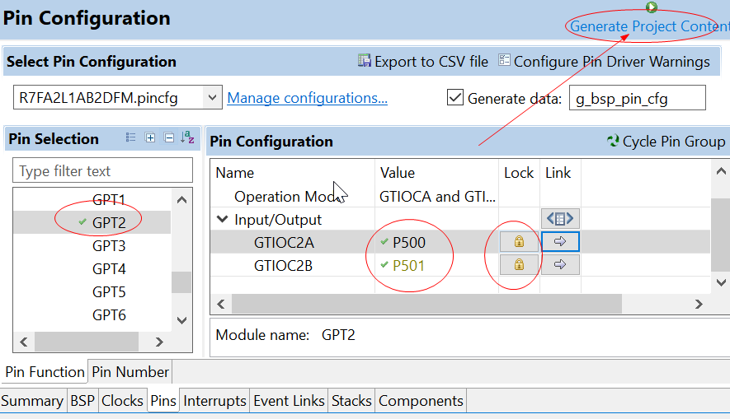Expand all items in Pin Selection
The image size is (730, 419).
click(150, 138)
